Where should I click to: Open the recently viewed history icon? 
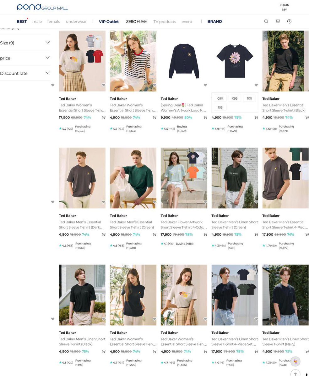(289, 21)
